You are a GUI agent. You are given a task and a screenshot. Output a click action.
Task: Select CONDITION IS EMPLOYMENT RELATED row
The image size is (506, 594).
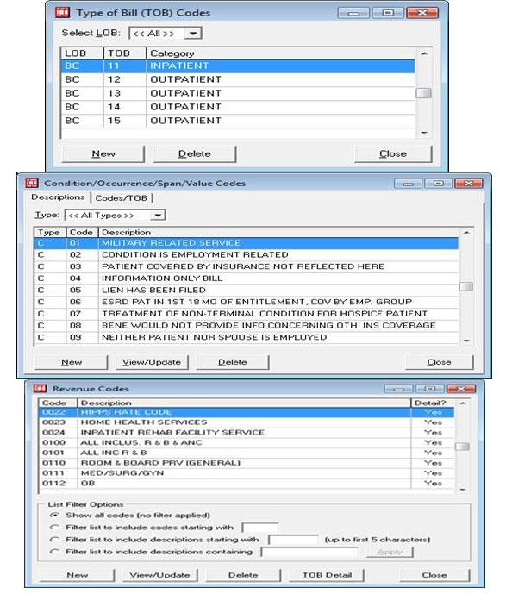pos(247,254)
